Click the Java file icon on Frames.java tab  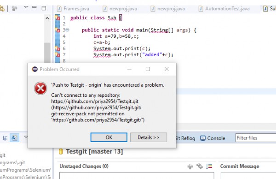[59, 9]
